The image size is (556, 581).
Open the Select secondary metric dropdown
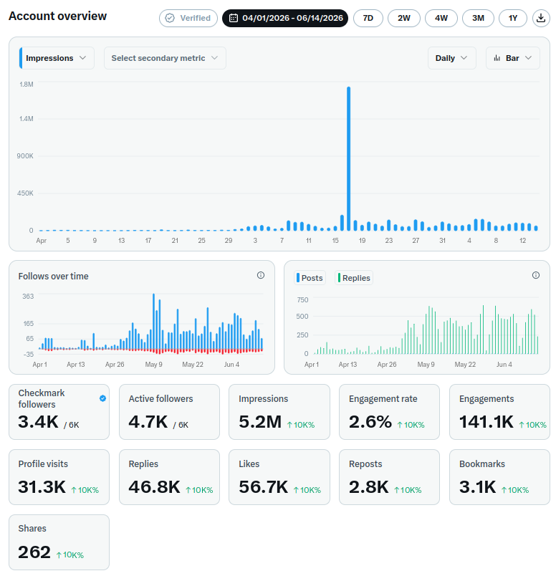pos(165,58)
